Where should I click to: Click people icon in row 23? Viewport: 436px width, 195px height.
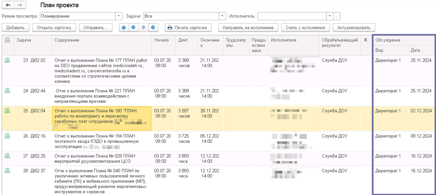coord(7,61)
